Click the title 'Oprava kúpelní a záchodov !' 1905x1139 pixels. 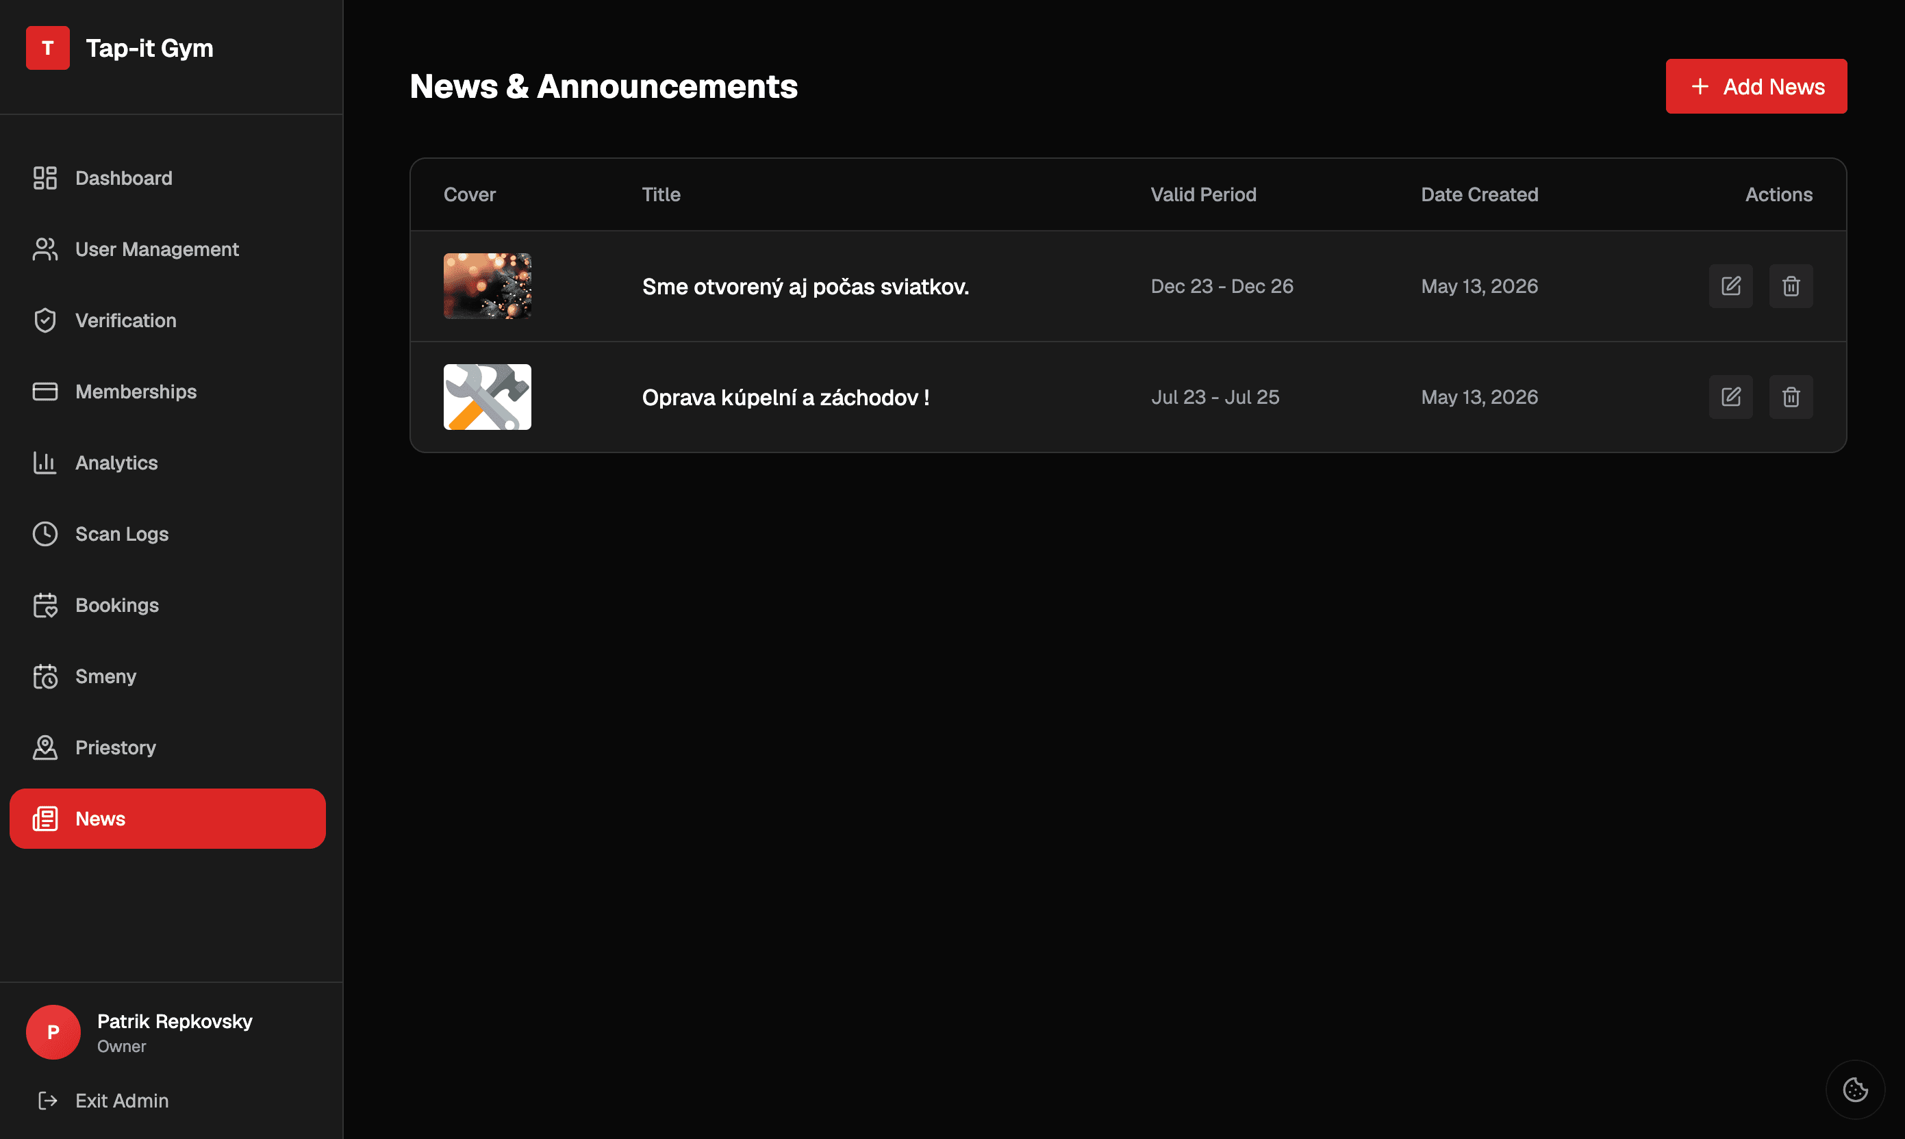point(785,397)
